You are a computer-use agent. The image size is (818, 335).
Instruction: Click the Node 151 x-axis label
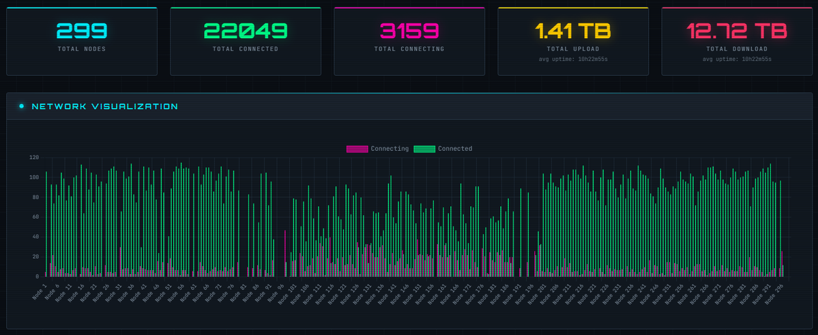(412, 293)
